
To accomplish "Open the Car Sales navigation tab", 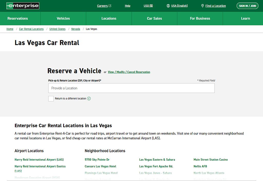I will [x=154, y=19].
